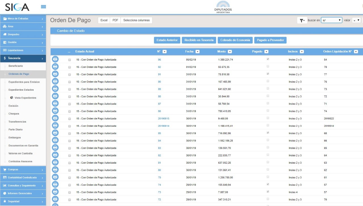Expand the Liquidaciones sidebar menu
Image resolution: width=363 pixels, height=206 pixels.
click(x=23, y=50)
